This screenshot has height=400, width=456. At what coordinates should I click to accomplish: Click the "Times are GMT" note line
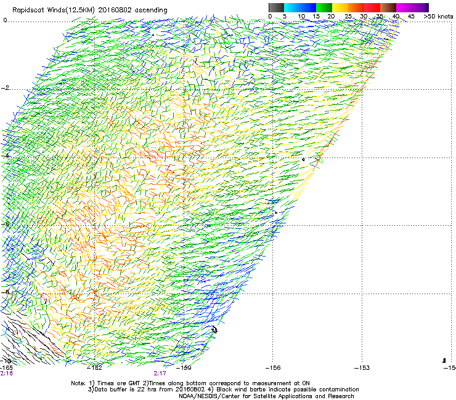pyautogui.click(x=190, y=383)
